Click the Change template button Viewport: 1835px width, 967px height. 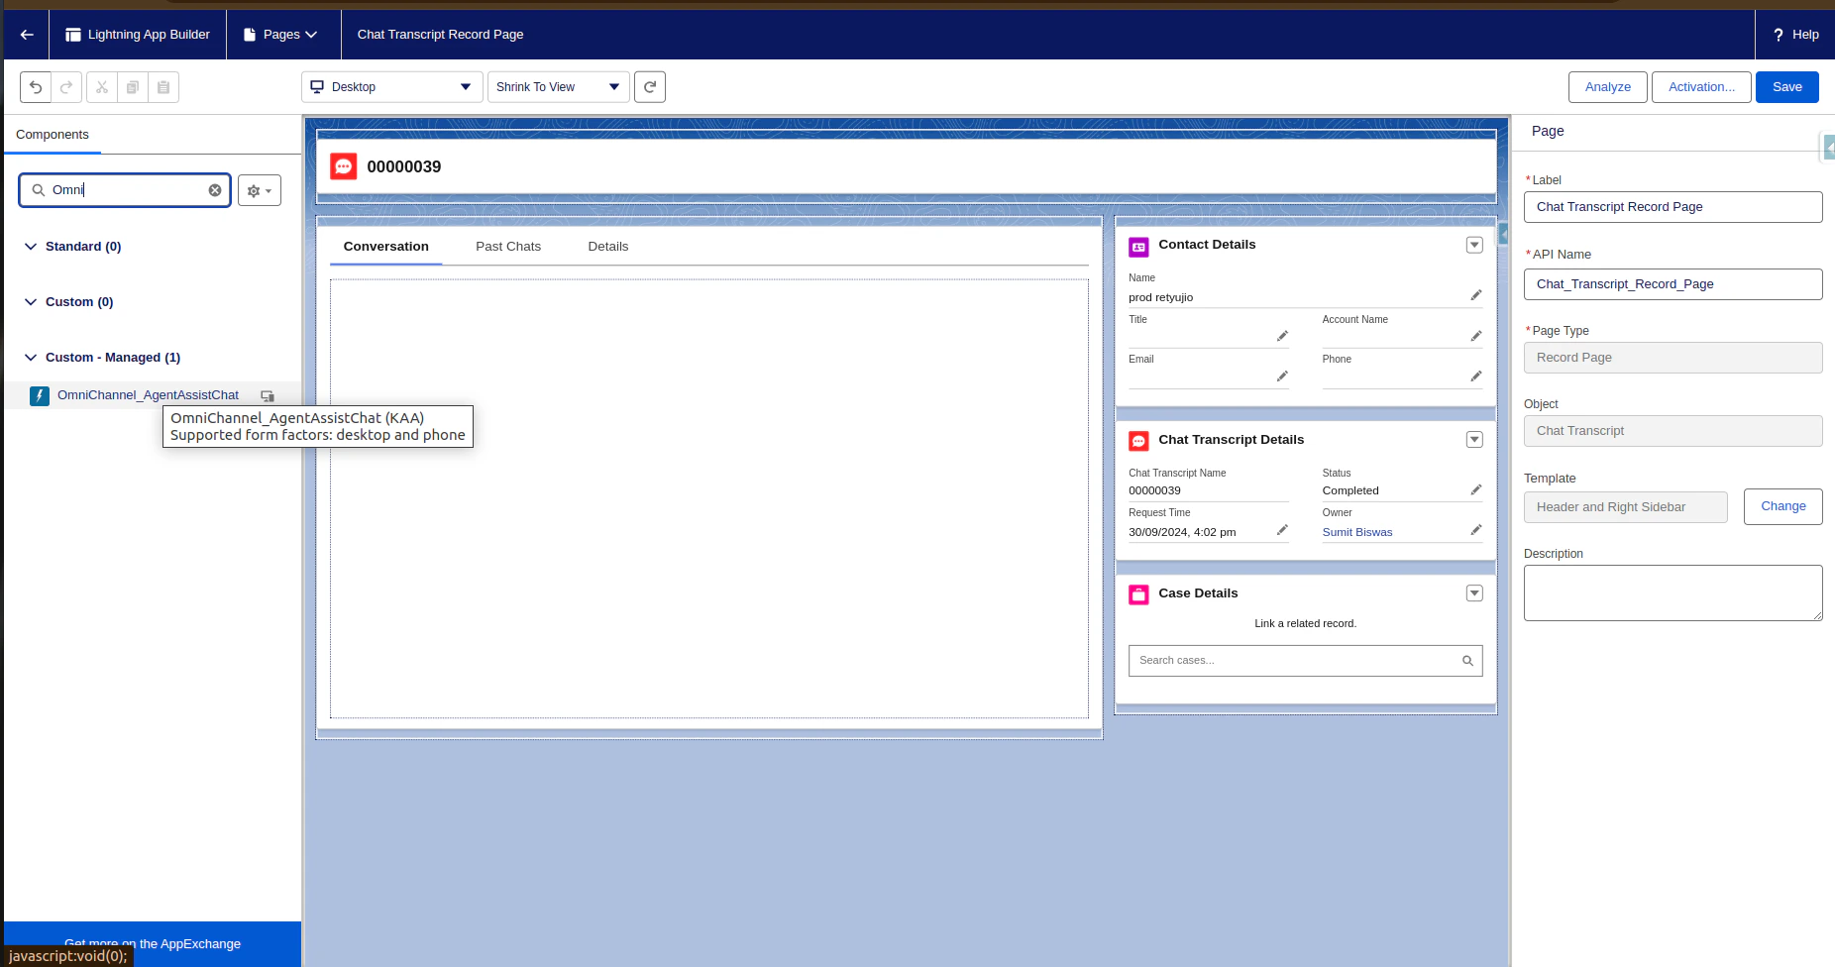(1782, 506)
